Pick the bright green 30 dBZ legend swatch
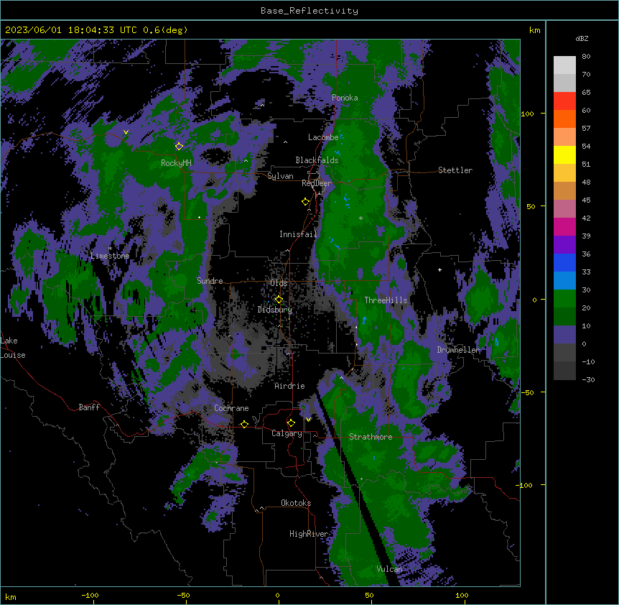619x605 pixels. click(564, 299)
